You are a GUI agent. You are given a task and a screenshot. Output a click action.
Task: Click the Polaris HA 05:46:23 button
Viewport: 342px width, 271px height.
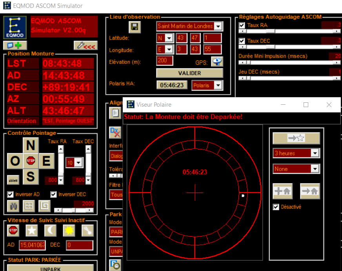coord(172,85)
